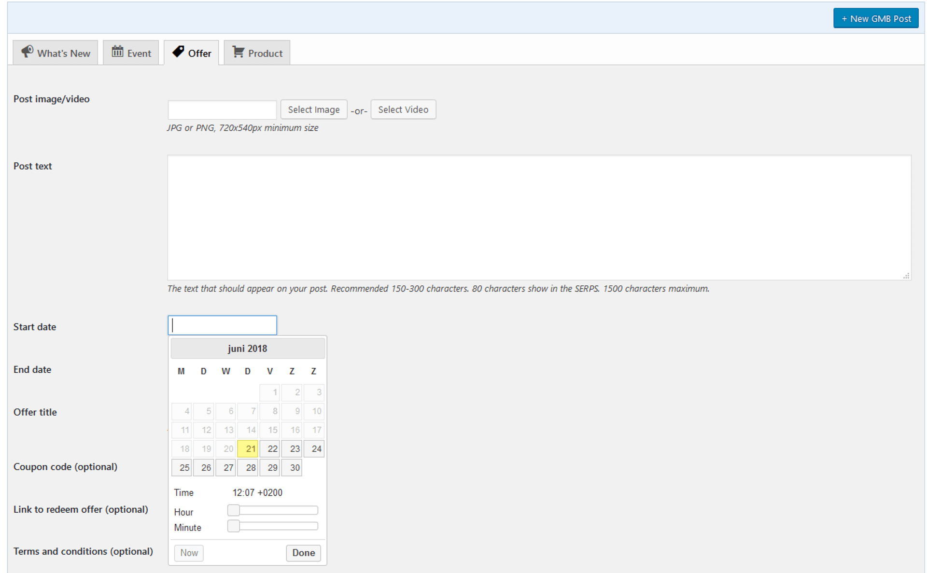The width and height of the screenshot is (927, 573).
Task: Click the Now button in date picker
Action: point(189,553)
